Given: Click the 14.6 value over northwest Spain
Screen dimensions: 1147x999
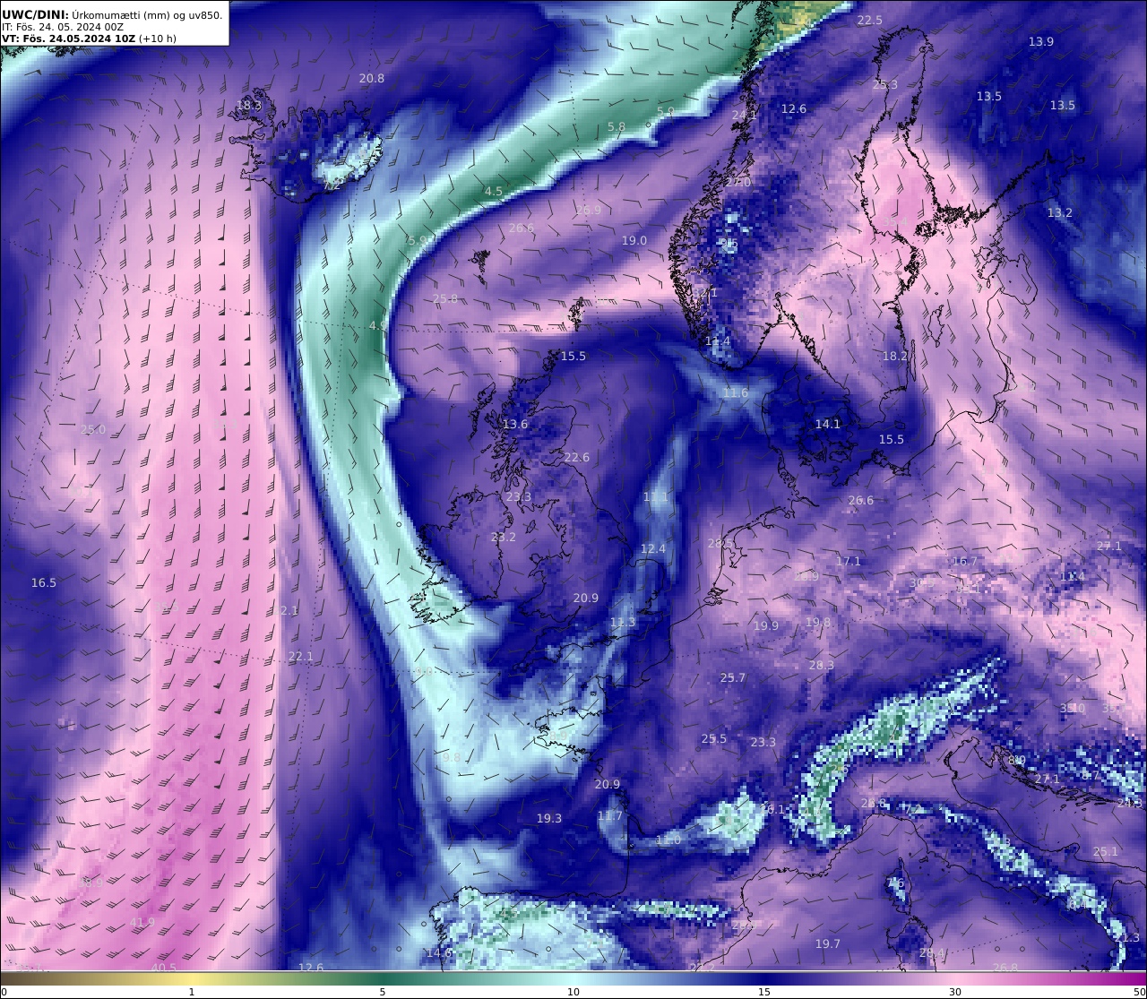Looking at the screenshot, I should pyautogui.click(x=439, y=953).
